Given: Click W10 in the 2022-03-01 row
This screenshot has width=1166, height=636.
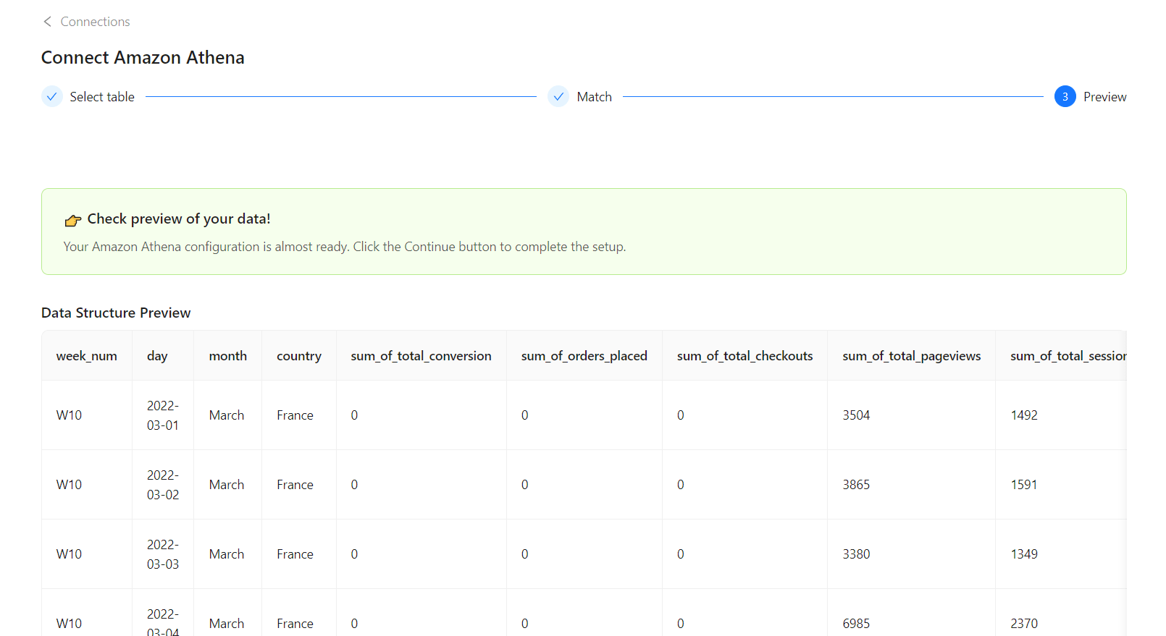Looking at the screenshot, I should (70, 415).
